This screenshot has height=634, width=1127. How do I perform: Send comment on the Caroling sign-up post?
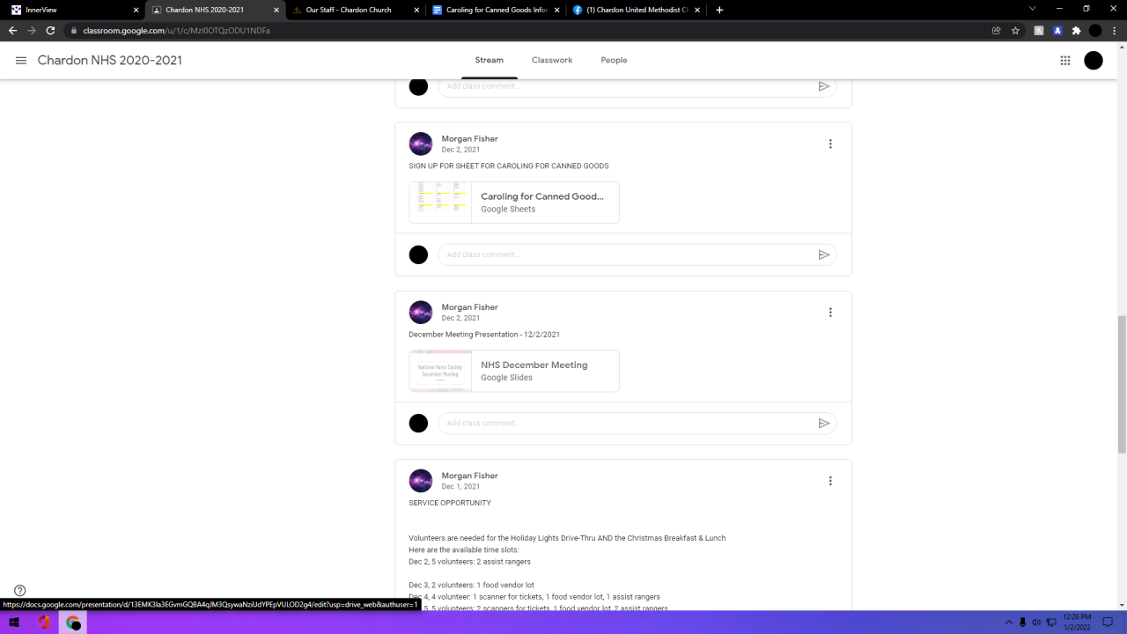click(x=824, y=254)
